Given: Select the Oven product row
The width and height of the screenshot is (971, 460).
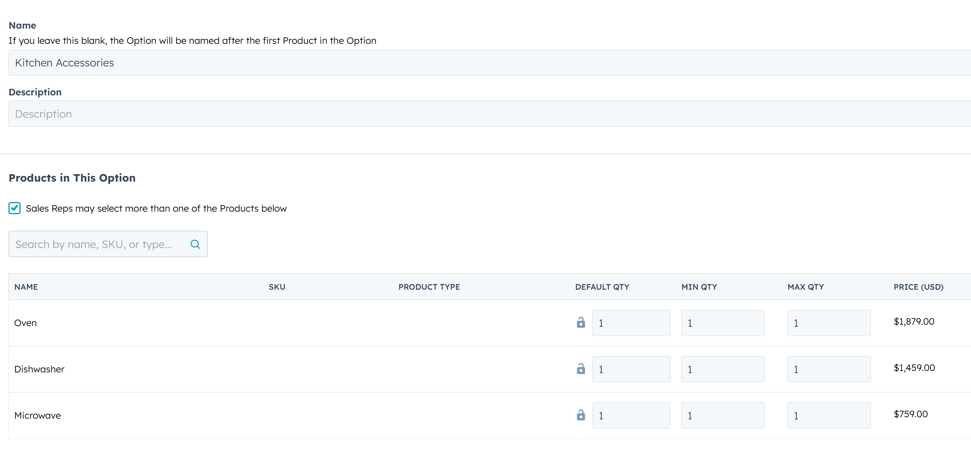Looking at the screenshot, I should click(264, 323).
